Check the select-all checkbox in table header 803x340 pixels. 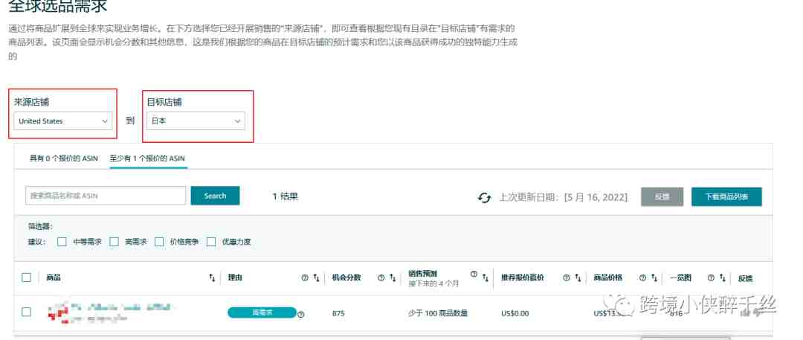pyautogui.click(x=26, y=278)
